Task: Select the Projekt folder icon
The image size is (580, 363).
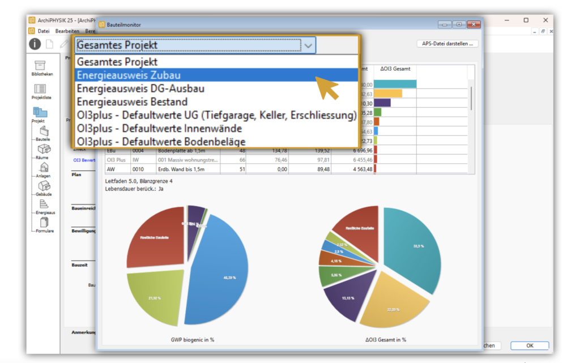Action: [x=40, y=112]
